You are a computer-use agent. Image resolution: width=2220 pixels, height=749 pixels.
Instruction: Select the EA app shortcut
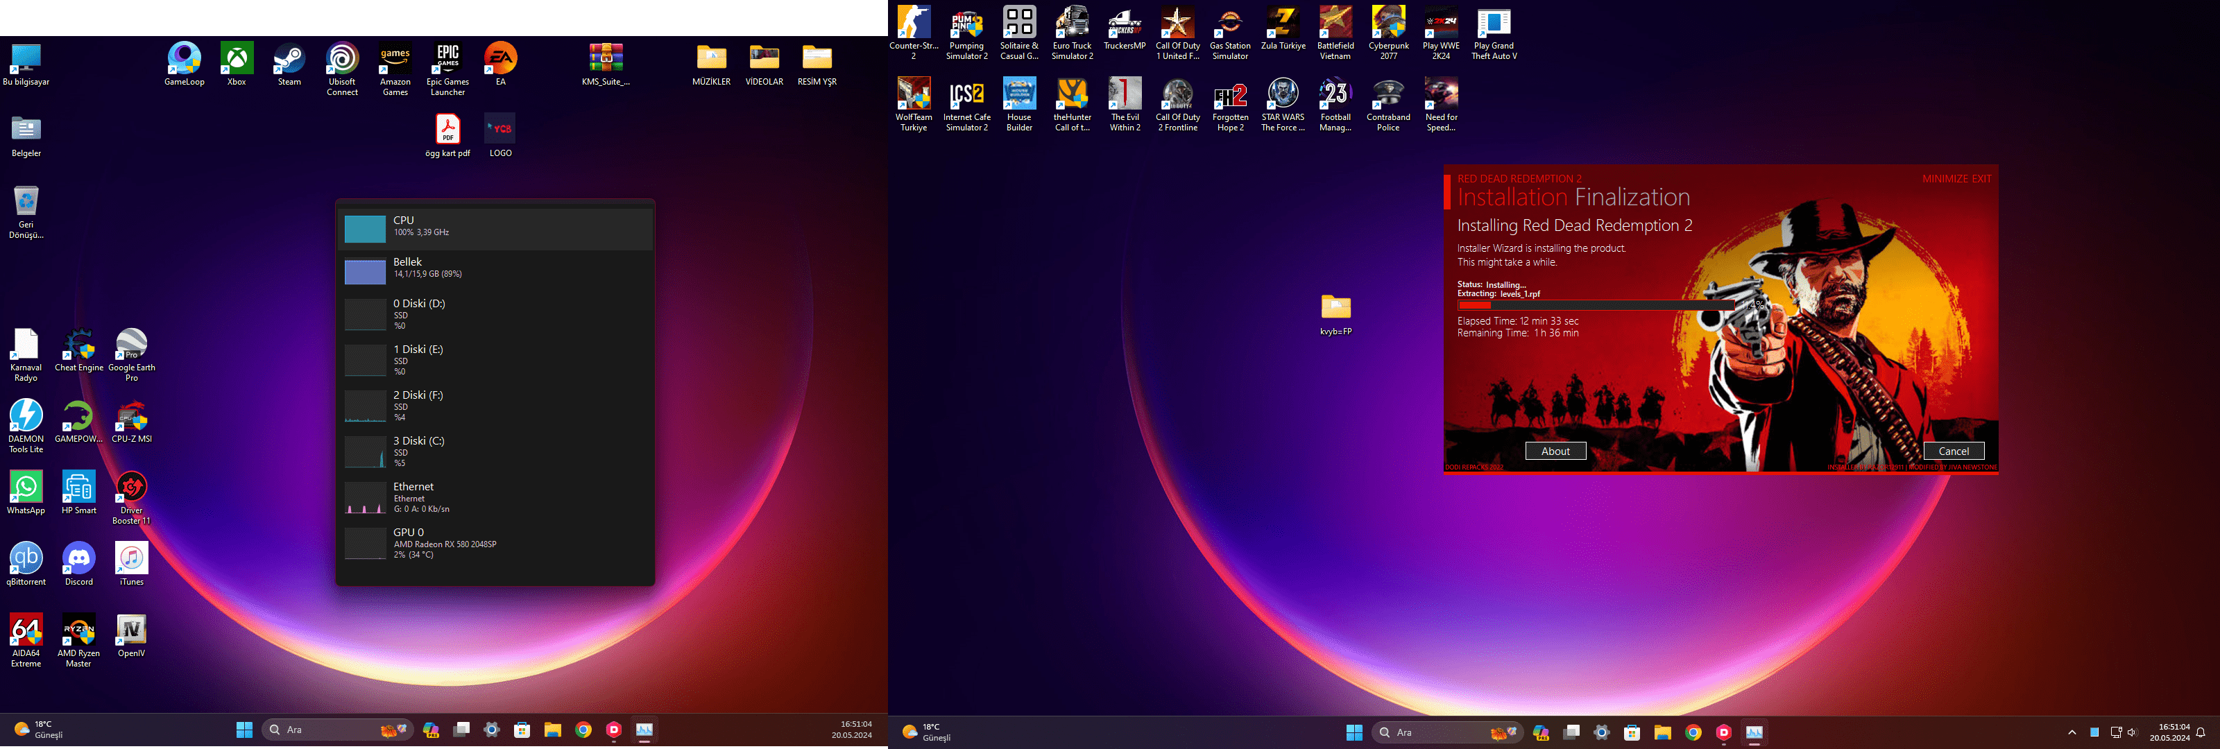pyautogui.click(x=499, y=64)
